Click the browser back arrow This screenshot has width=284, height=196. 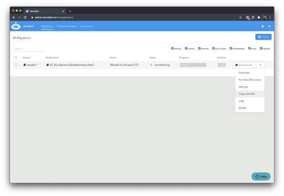click(x=14, y=17)
